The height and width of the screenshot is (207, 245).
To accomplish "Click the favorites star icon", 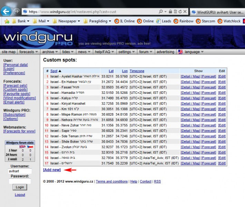I will click(x=7, y=21).
